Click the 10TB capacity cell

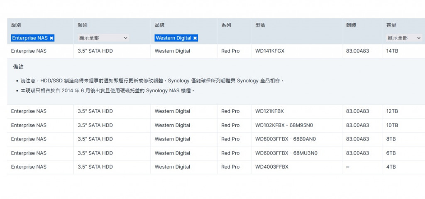pyautogui.click(x=392, y=125)
